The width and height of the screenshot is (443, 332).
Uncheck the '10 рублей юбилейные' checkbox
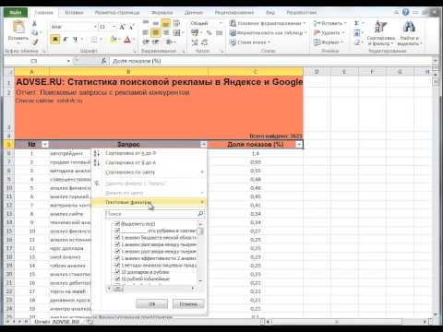[117, 279]
